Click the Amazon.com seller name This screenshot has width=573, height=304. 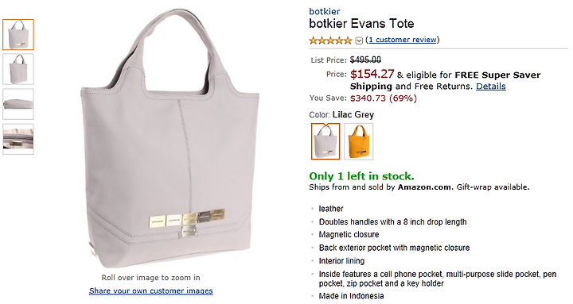[425, 187]
